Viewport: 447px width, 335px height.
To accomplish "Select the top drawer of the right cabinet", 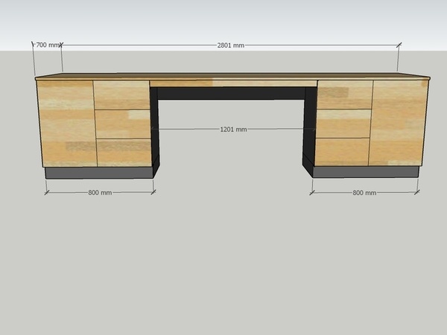I will pos(343,95).
